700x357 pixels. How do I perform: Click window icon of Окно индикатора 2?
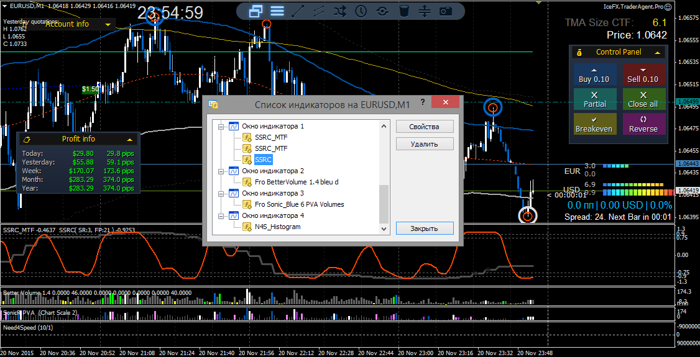tap(234, 171)
